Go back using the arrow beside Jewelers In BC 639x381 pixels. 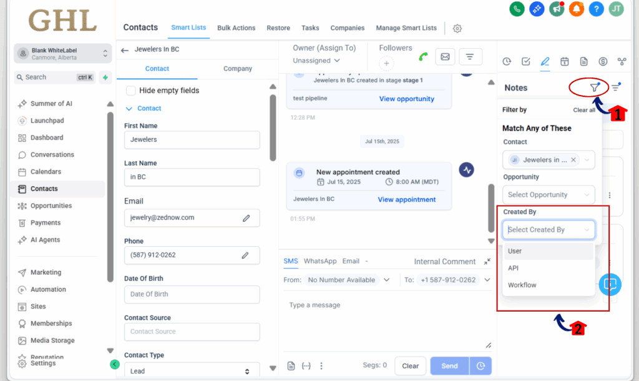tap(125, 50)
